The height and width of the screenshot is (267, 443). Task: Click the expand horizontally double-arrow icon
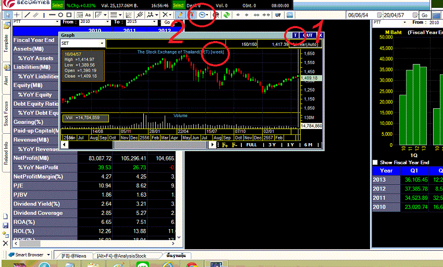click(x=256, y=15)
